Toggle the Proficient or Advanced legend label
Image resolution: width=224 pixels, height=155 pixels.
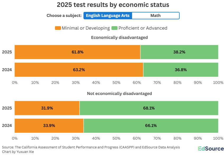click(143, 28)
